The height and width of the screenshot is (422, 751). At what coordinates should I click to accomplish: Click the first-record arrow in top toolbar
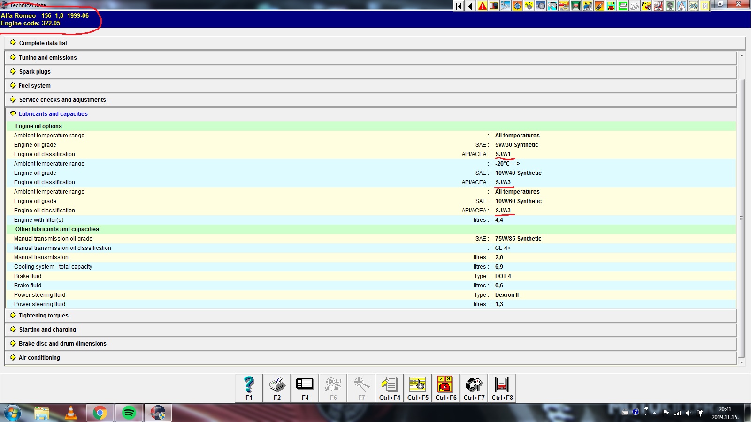coord(459,6)
